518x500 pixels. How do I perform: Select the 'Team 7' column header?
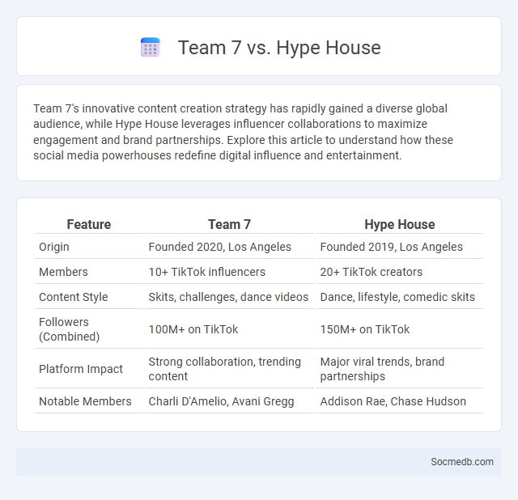229,225
